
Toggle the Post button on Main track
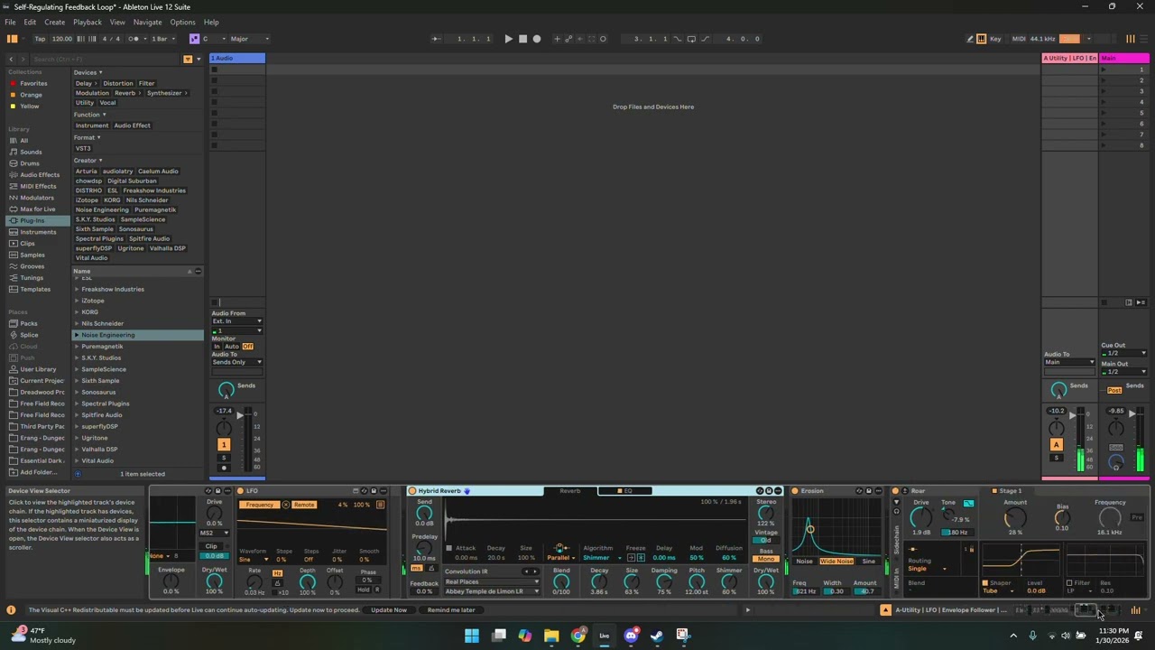pos(1114,390)
